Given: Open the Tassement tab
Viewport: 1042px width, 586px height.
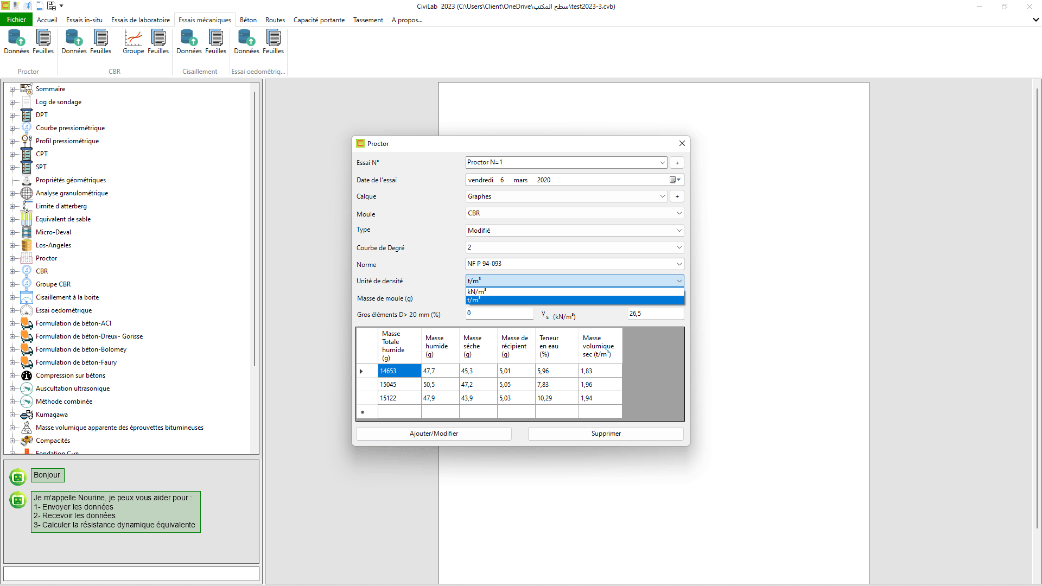Looking at the screenshot, I should coord(368,20).
